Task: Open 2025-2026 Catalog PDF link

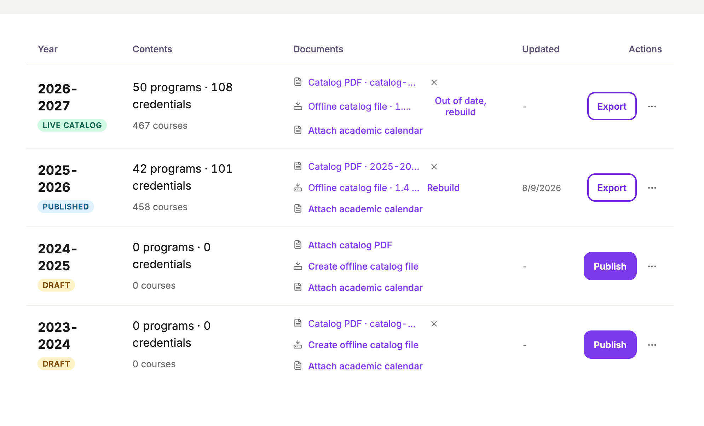Action: 364,167
